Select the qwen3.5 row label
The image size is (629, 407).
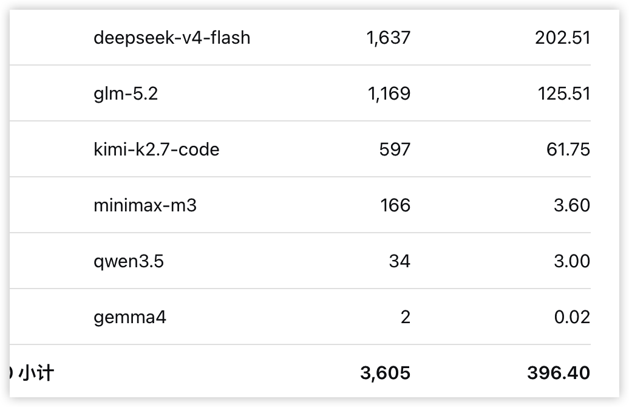(129, 262)
